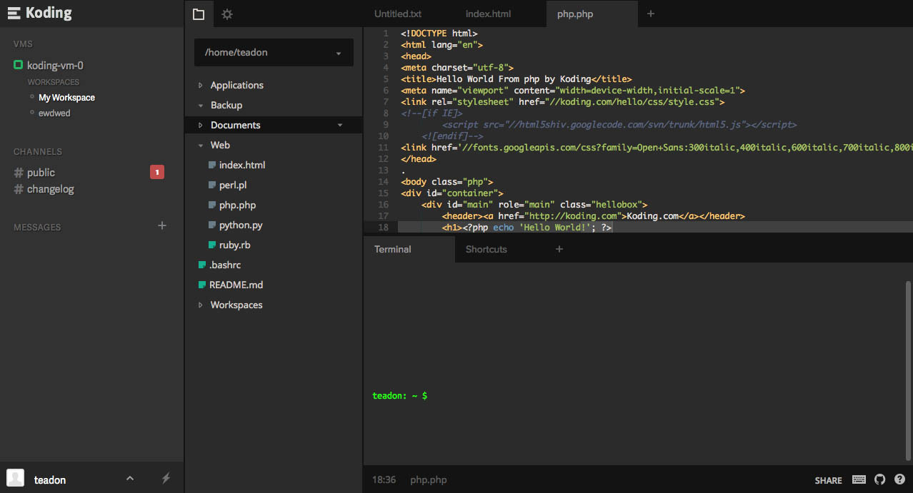
Task: Click the lightning bolt icon next to teadon
Action: 166,479
